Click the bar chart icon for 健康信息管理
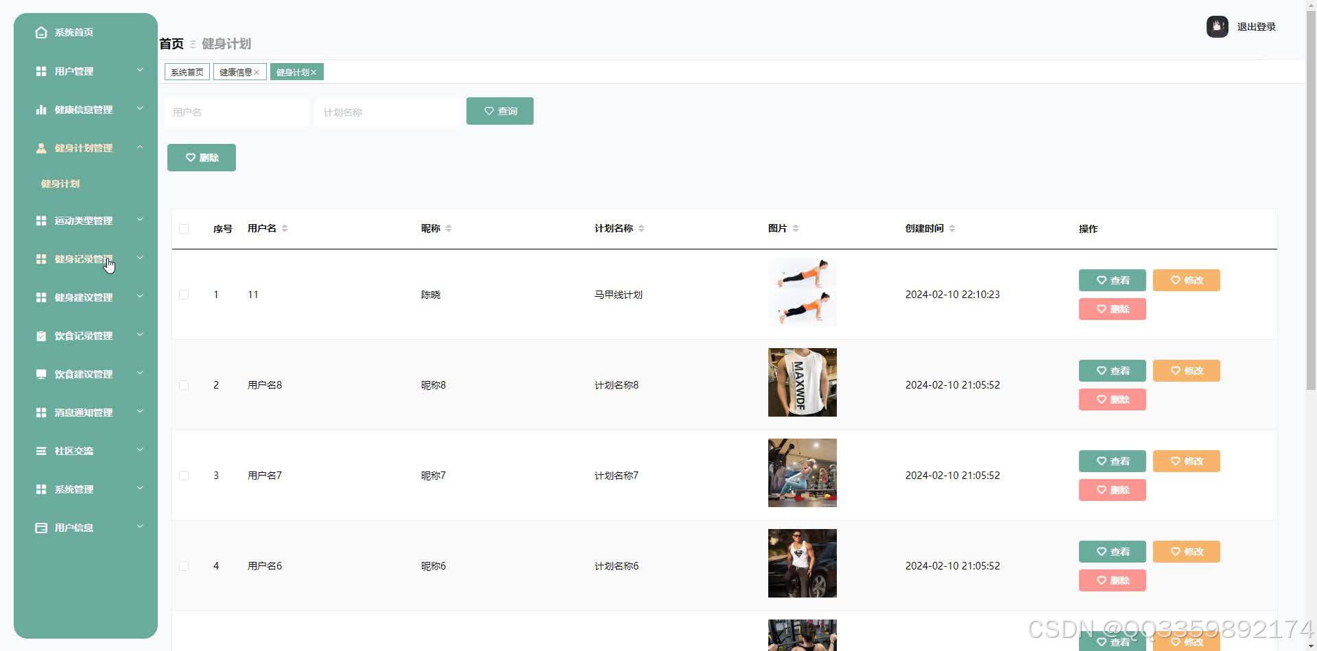The image size is (1317, 651). (41, 110)
